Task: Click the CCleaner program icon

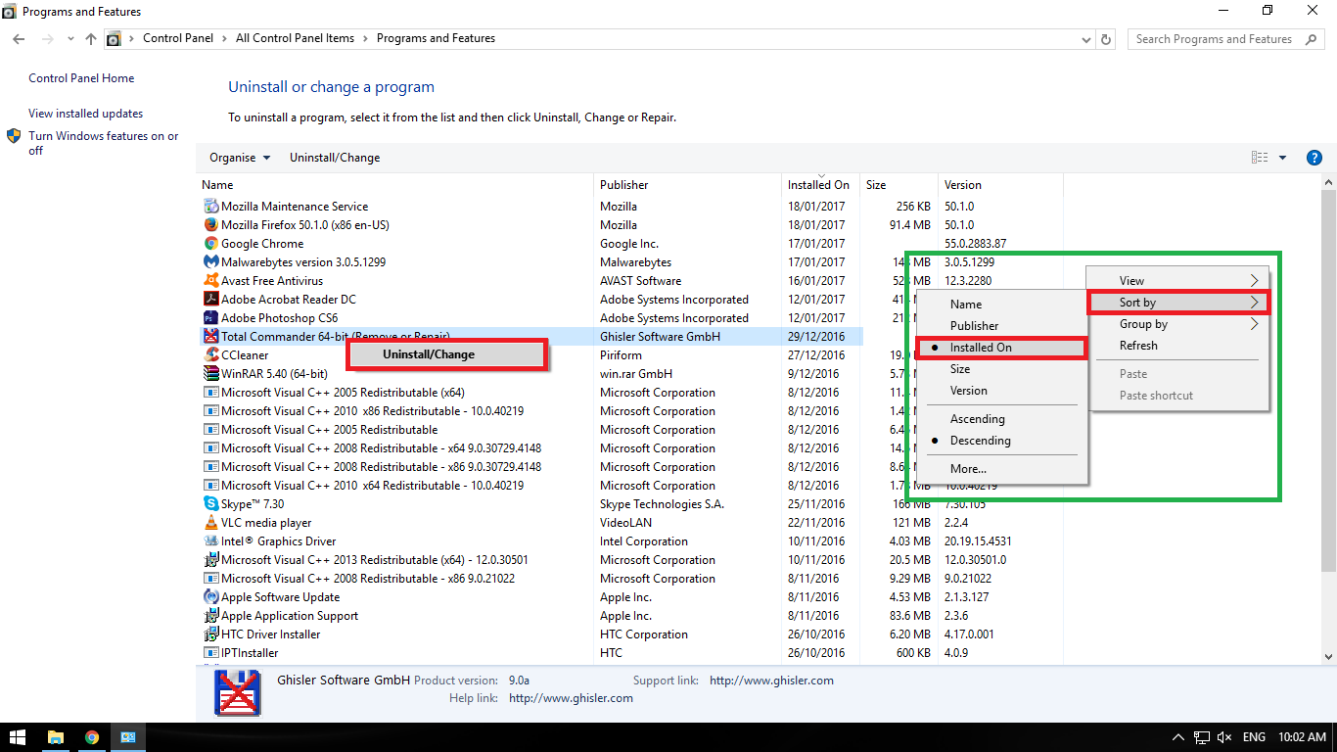Action: coord(210,355)
